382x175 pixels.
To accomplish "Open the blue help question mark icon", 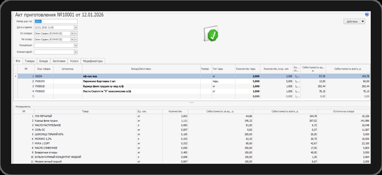I will [x=367, y=14].
